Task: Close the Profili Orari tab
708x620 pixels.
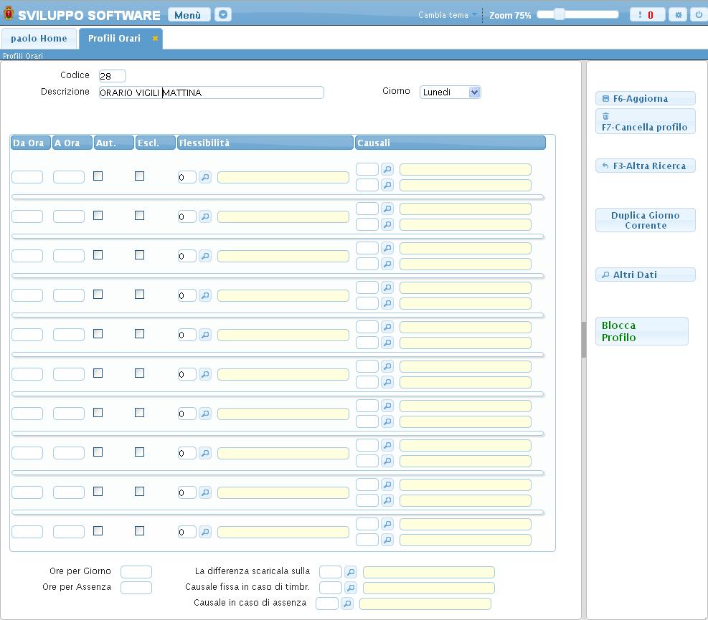Action: [155, 39]
